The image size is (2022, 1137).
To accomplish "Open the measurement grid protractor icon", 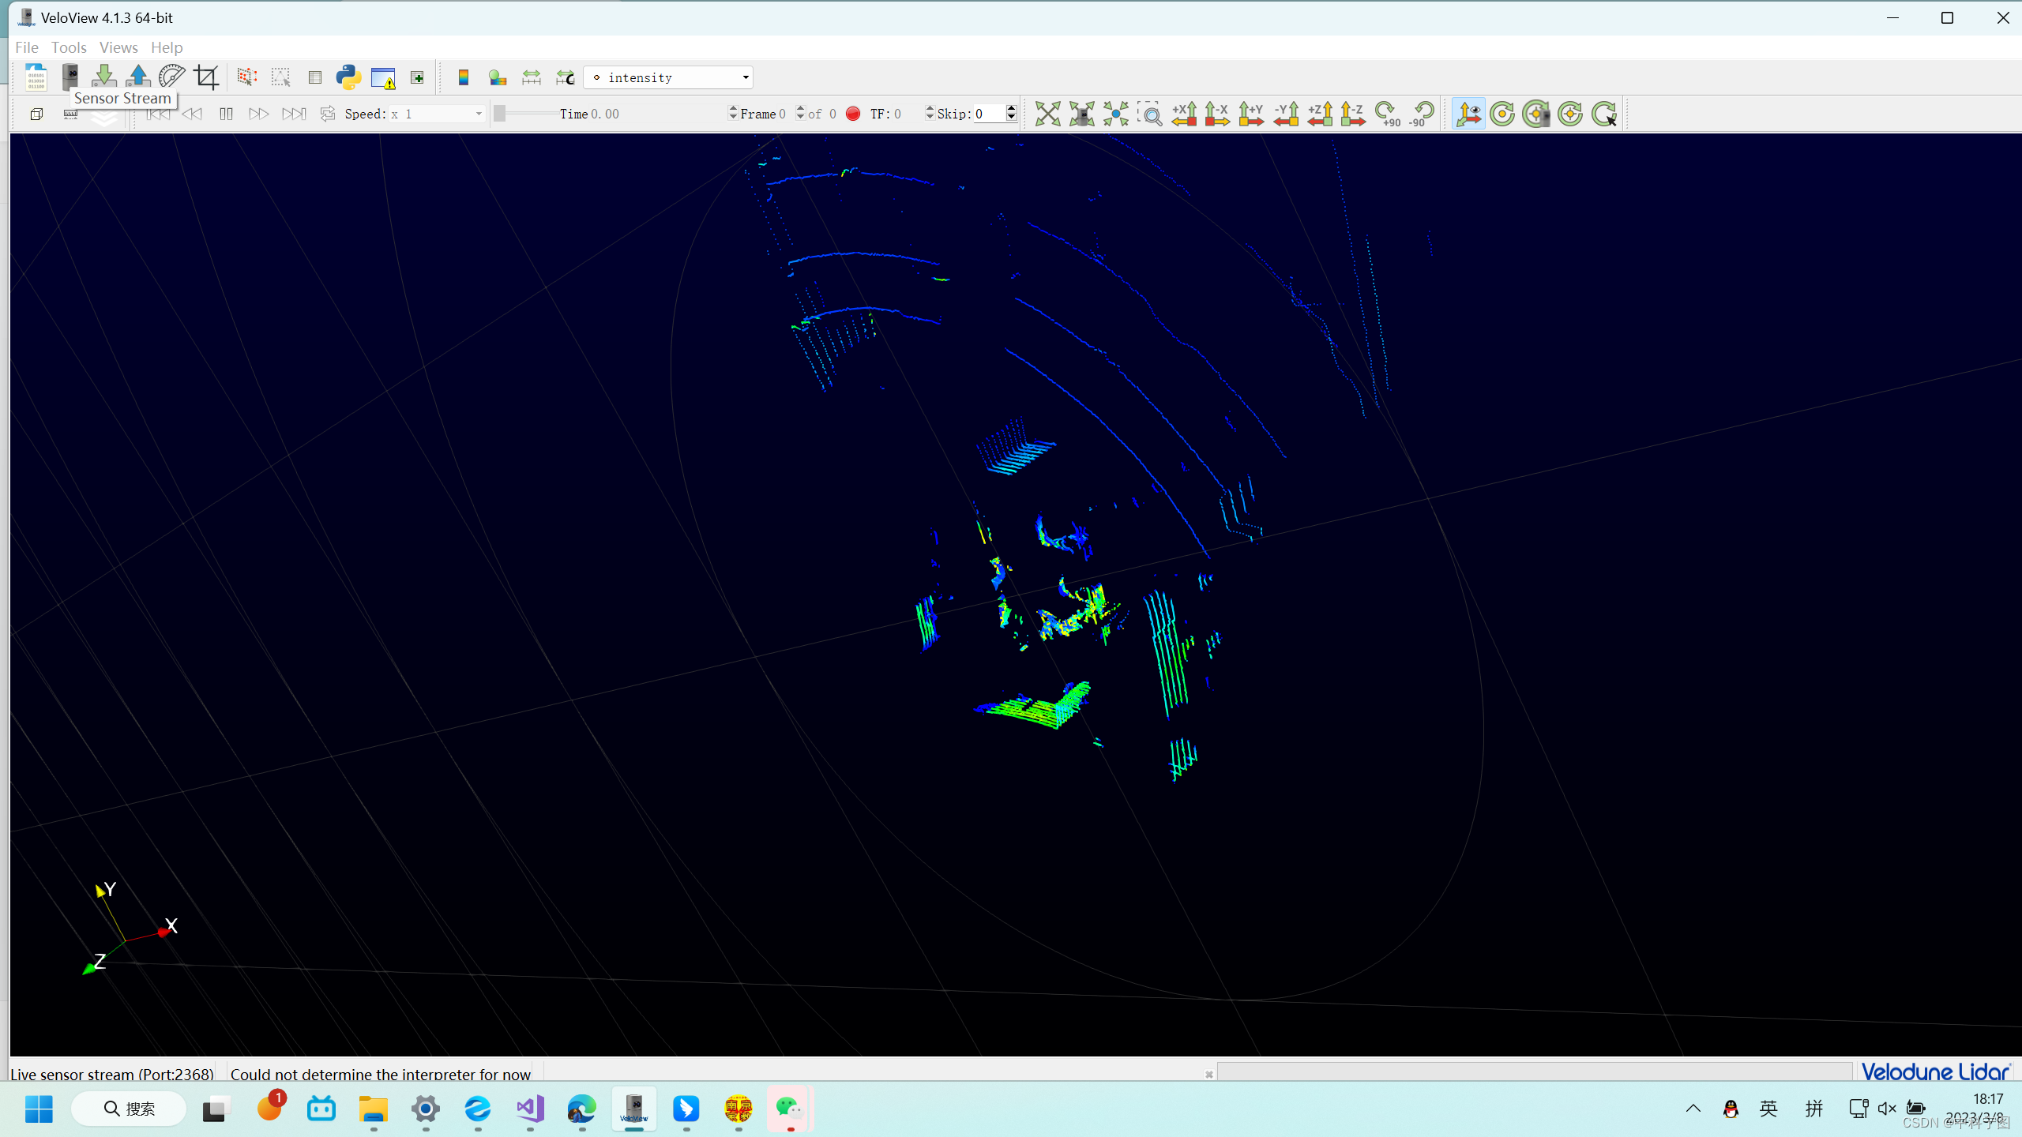I will (x=171, y=77).
